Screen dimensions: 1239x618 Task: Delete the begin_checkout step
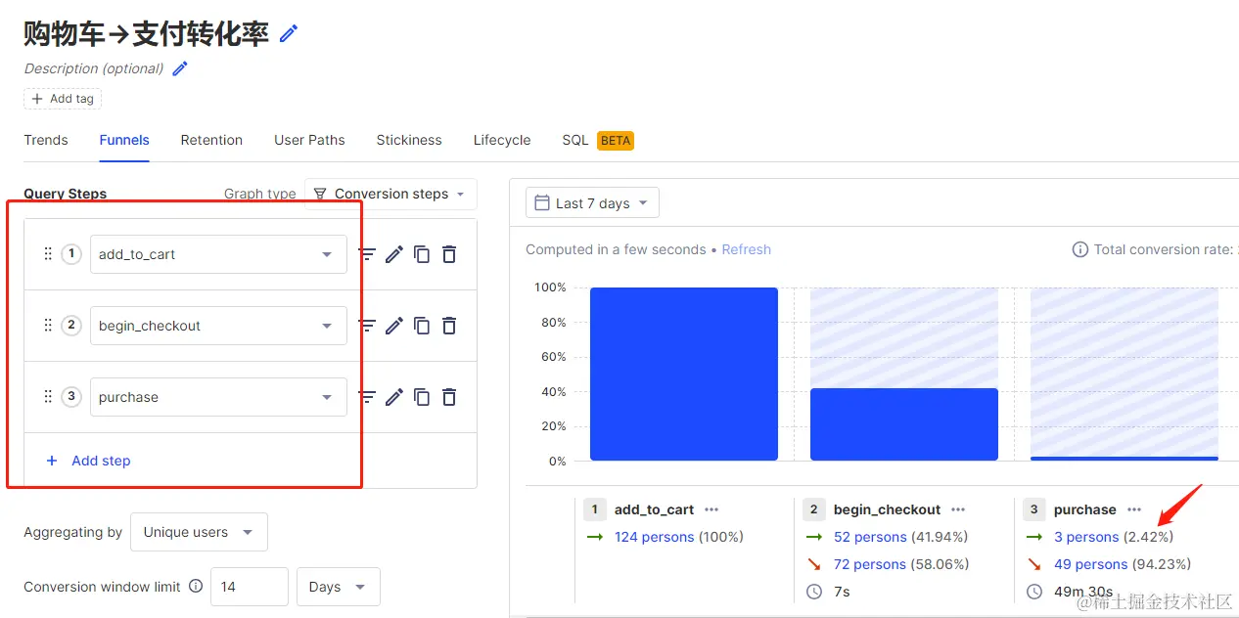449,326
